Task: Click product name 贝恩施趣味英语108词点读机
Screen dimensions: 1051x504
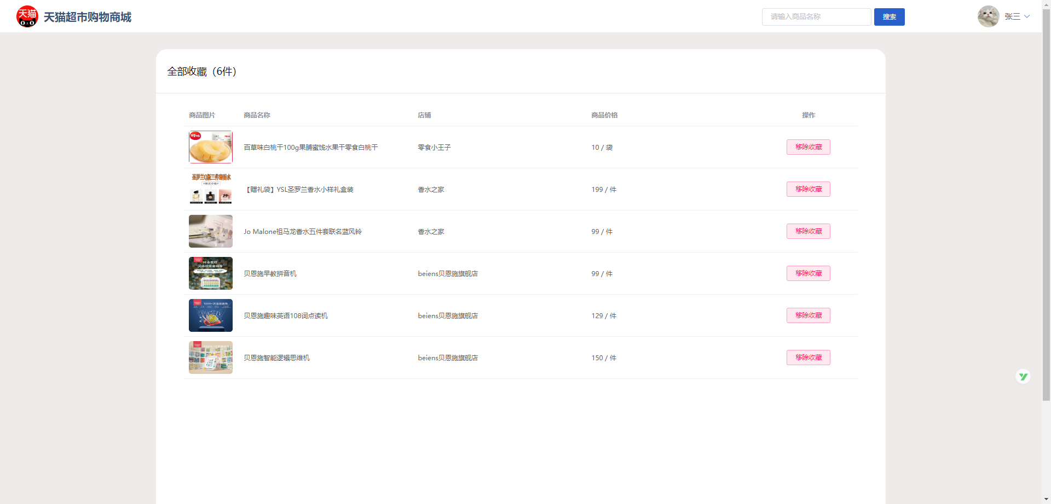Action: [286, 316]
